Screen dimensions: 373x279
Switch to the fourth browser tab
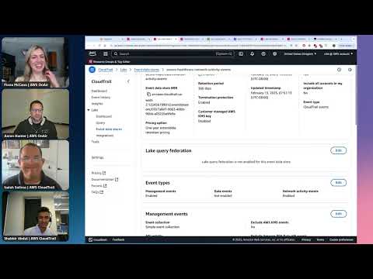192,39
